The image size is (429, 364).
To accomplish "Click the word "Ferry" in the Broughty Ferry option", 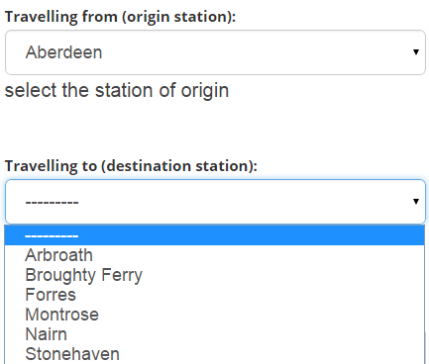I will 122,275.
